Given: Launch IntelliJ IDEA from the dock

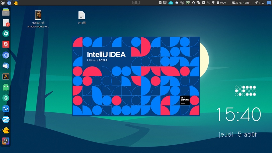Looking at the screenshot, I should (x=6, y=141).
